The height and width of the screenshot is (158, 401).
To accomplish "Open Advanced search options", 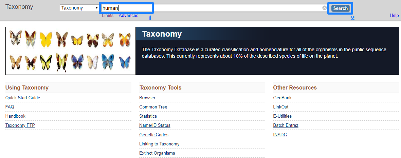I will 129,16.
